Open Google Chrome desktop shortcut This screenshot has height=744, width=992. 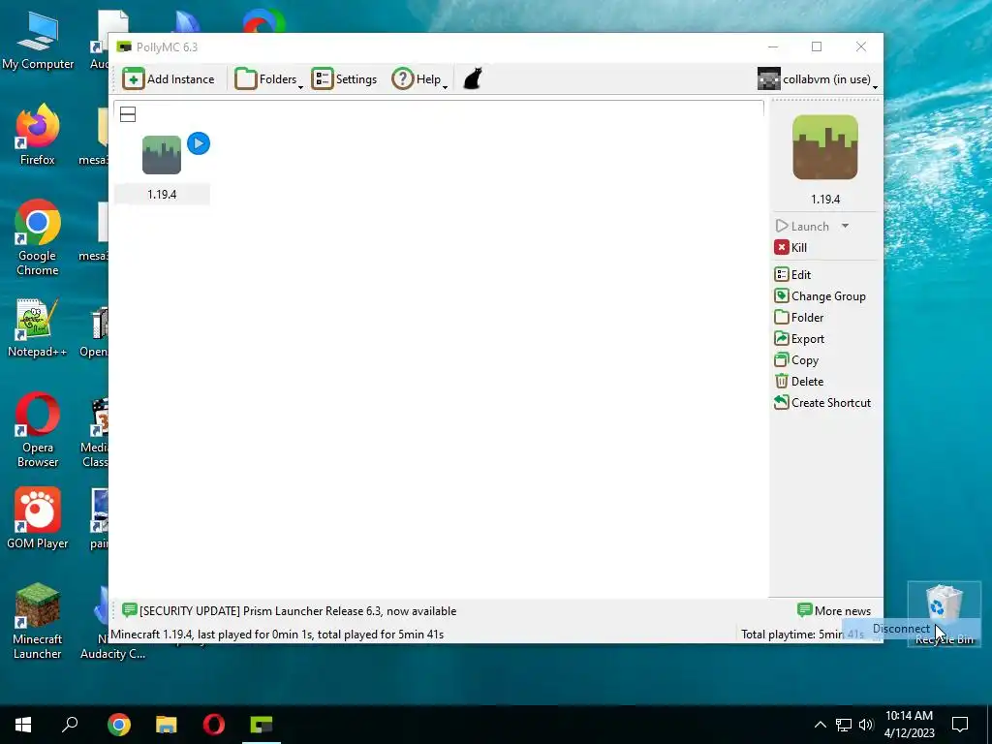point(38,238)
